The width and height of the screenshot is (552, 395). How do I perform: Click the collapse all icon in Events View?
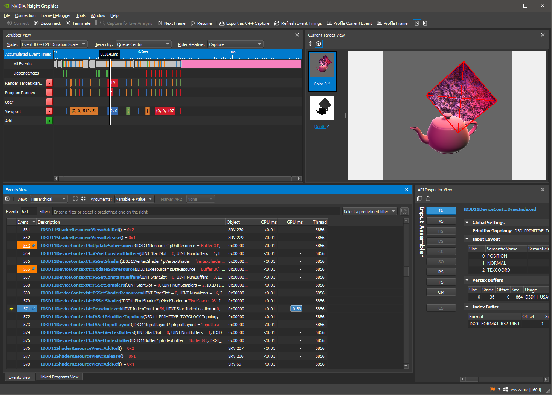[x=84, y=199]
